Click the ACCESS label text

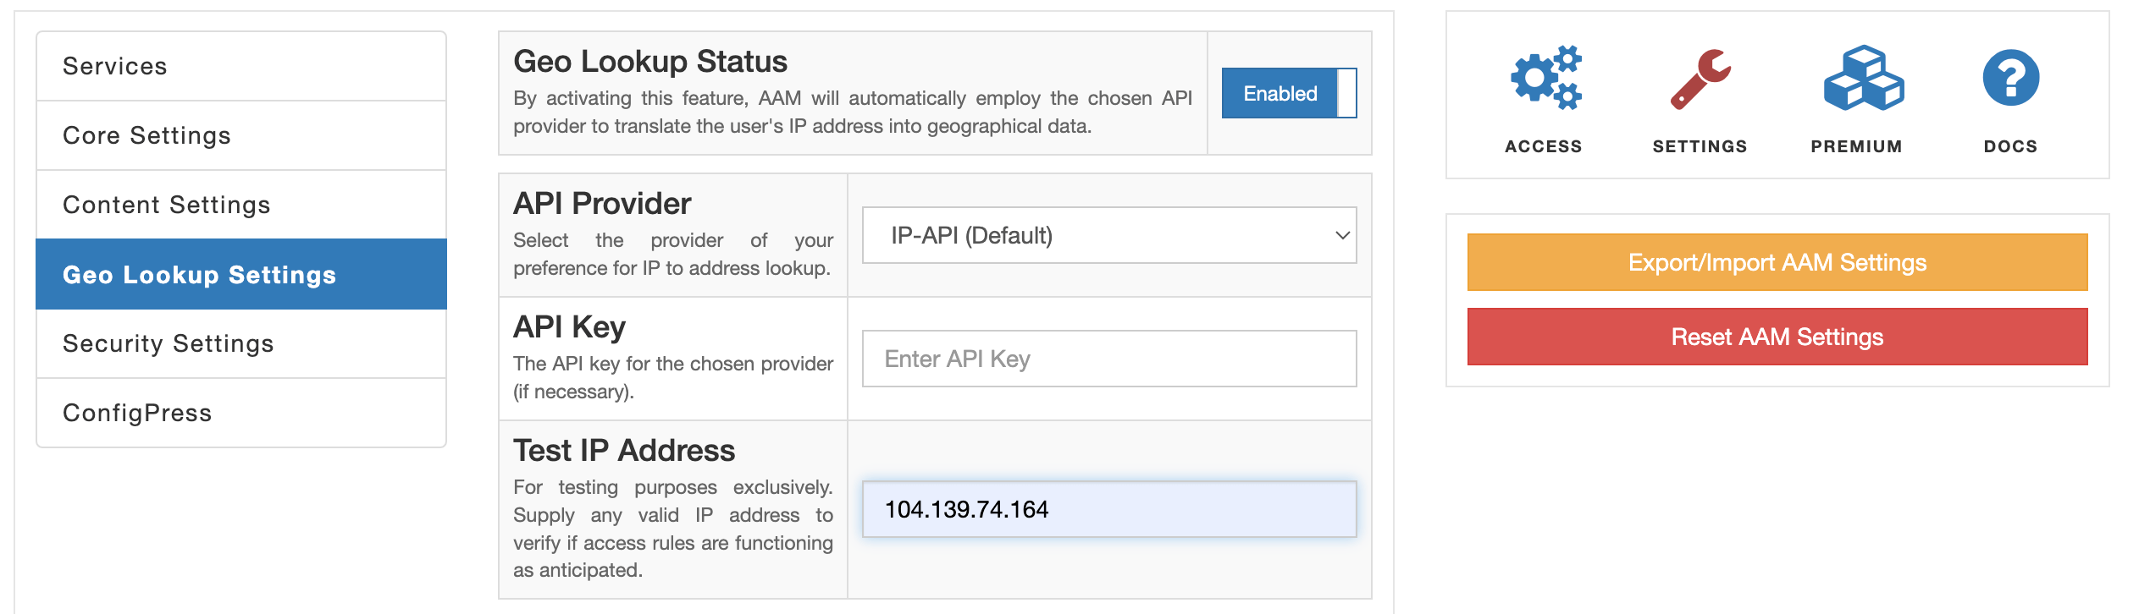(1543, 146)
